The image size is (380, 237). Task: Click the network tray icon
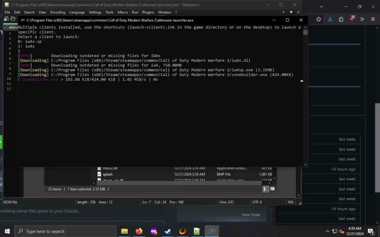[335, 231]
